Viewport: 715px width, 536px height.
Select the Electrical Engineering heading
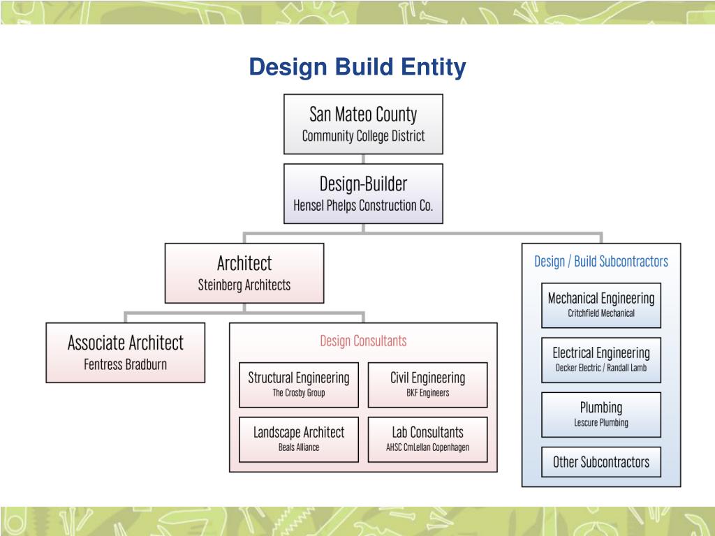tap(601, 352)
